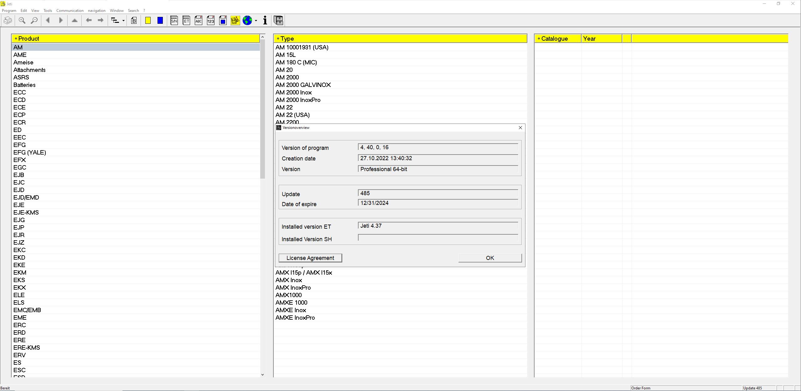Viewport: 801px width, 391px height.
Task: Open the Edit menu
Action: click(x=24, y=11)
